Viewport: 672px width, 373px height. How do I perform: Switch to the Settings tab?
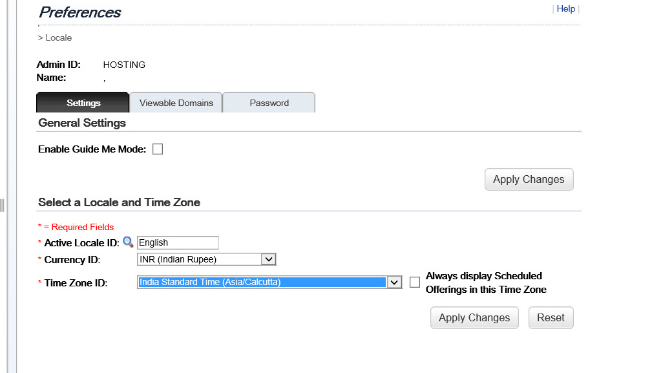[x=83, y=103]
